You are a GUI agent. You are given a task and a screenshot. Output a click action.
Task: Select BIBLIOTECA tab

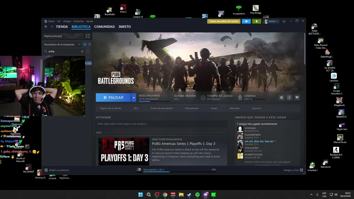[81, 27]
